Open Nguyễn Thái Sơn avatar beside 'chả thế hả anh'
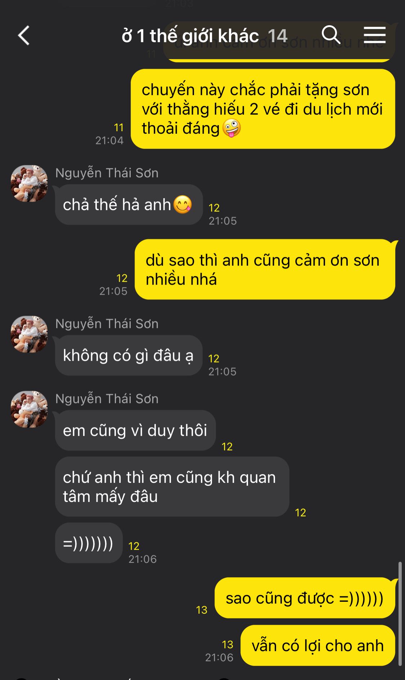405x680 pixels. (29, 183)
